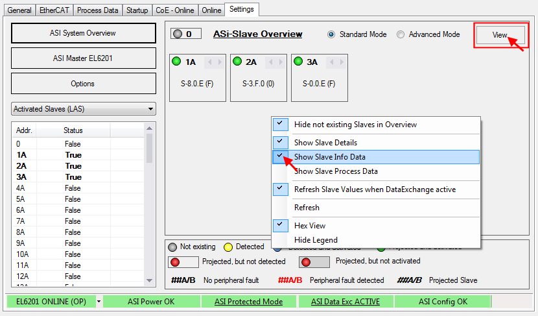538x316 pixels.
Task: Click the green status LED of slave 2A
Action: (x=237, y=62)
